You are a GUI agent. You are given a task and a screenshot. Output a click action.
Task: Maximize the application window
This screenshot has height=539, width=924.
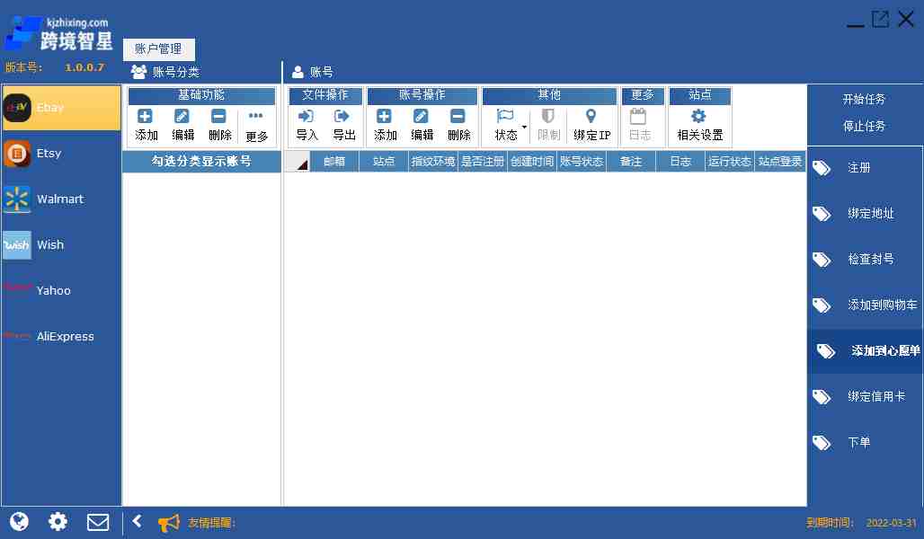coord(880,19)
